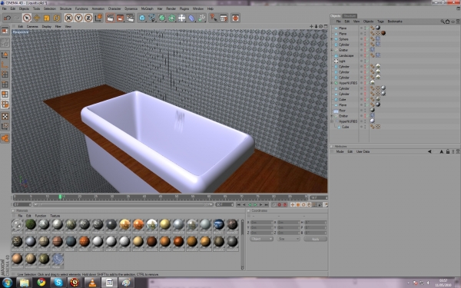Viewport: 461px width, 288px height.
Task: Open the Render menu
Action: click(171, 8)
